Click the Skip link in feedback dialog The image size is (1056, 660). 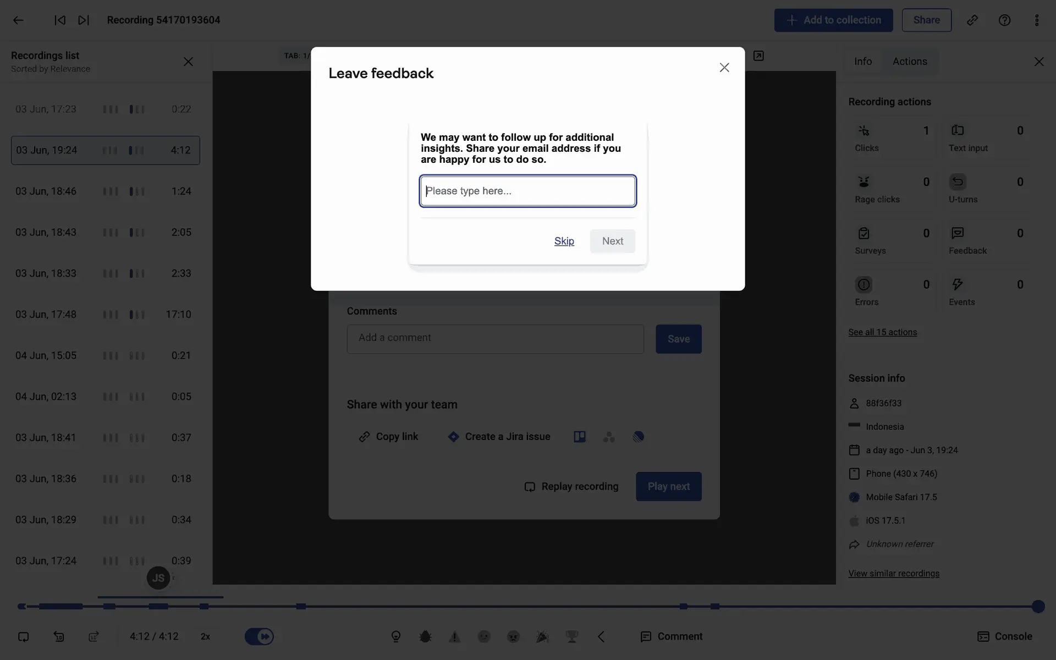(564, 241)
